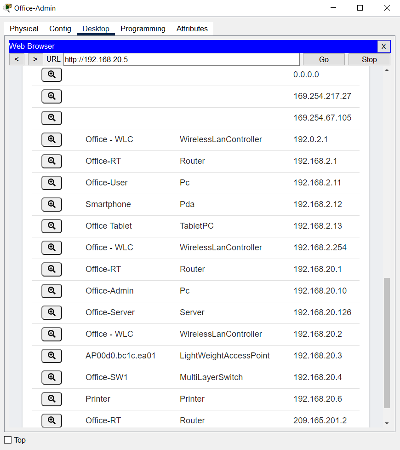Select the Programming tab
The image size is (400, 450).
coord(143,29)
